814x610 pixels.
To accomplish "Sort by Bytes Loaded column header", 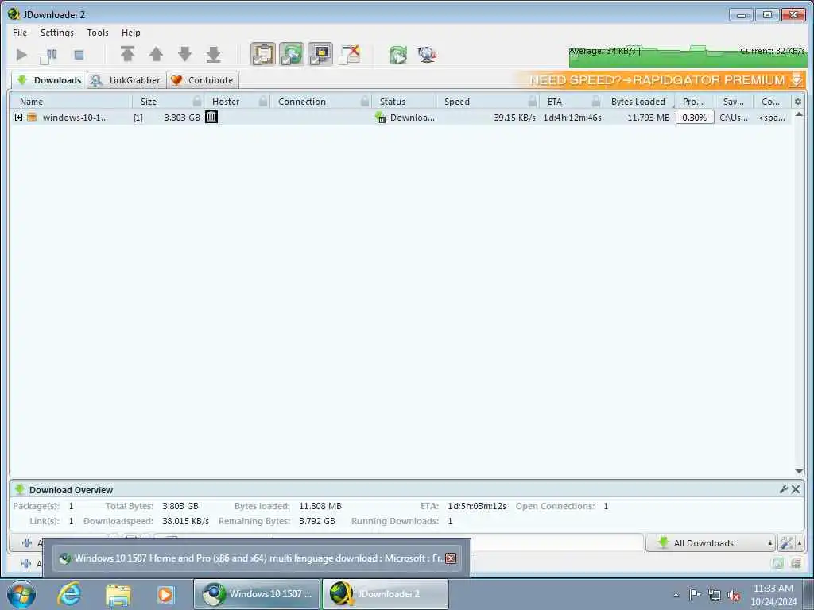I will 638,102.
